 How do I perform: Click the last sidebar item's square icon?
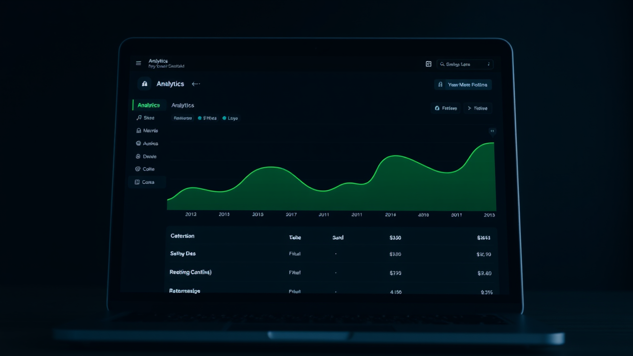point(137,182)
